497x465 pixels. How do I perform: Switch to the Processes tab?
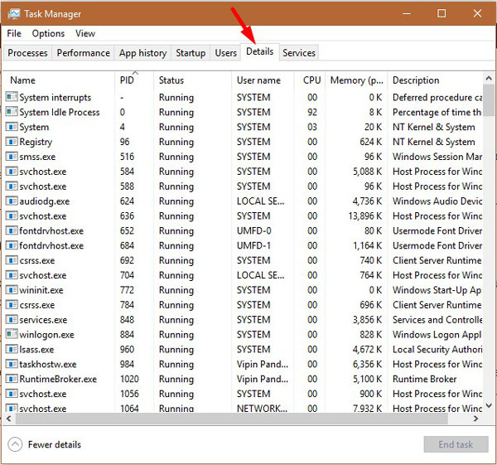[27, 53]
